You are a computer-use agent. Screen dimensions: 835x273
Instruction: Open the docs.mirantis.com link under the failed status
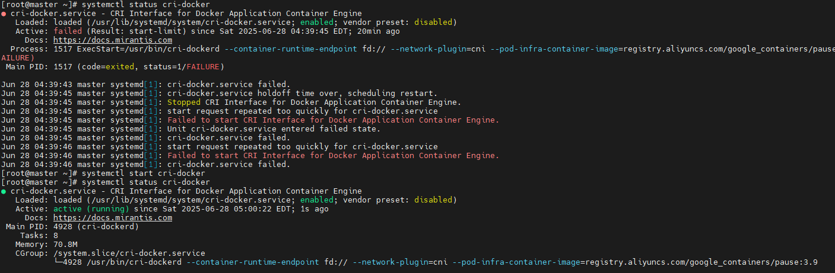click(113, 40)
